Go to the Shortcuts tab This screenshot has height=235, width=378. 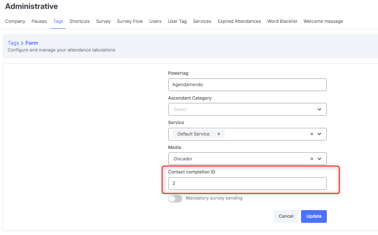(x=79, y=21)
